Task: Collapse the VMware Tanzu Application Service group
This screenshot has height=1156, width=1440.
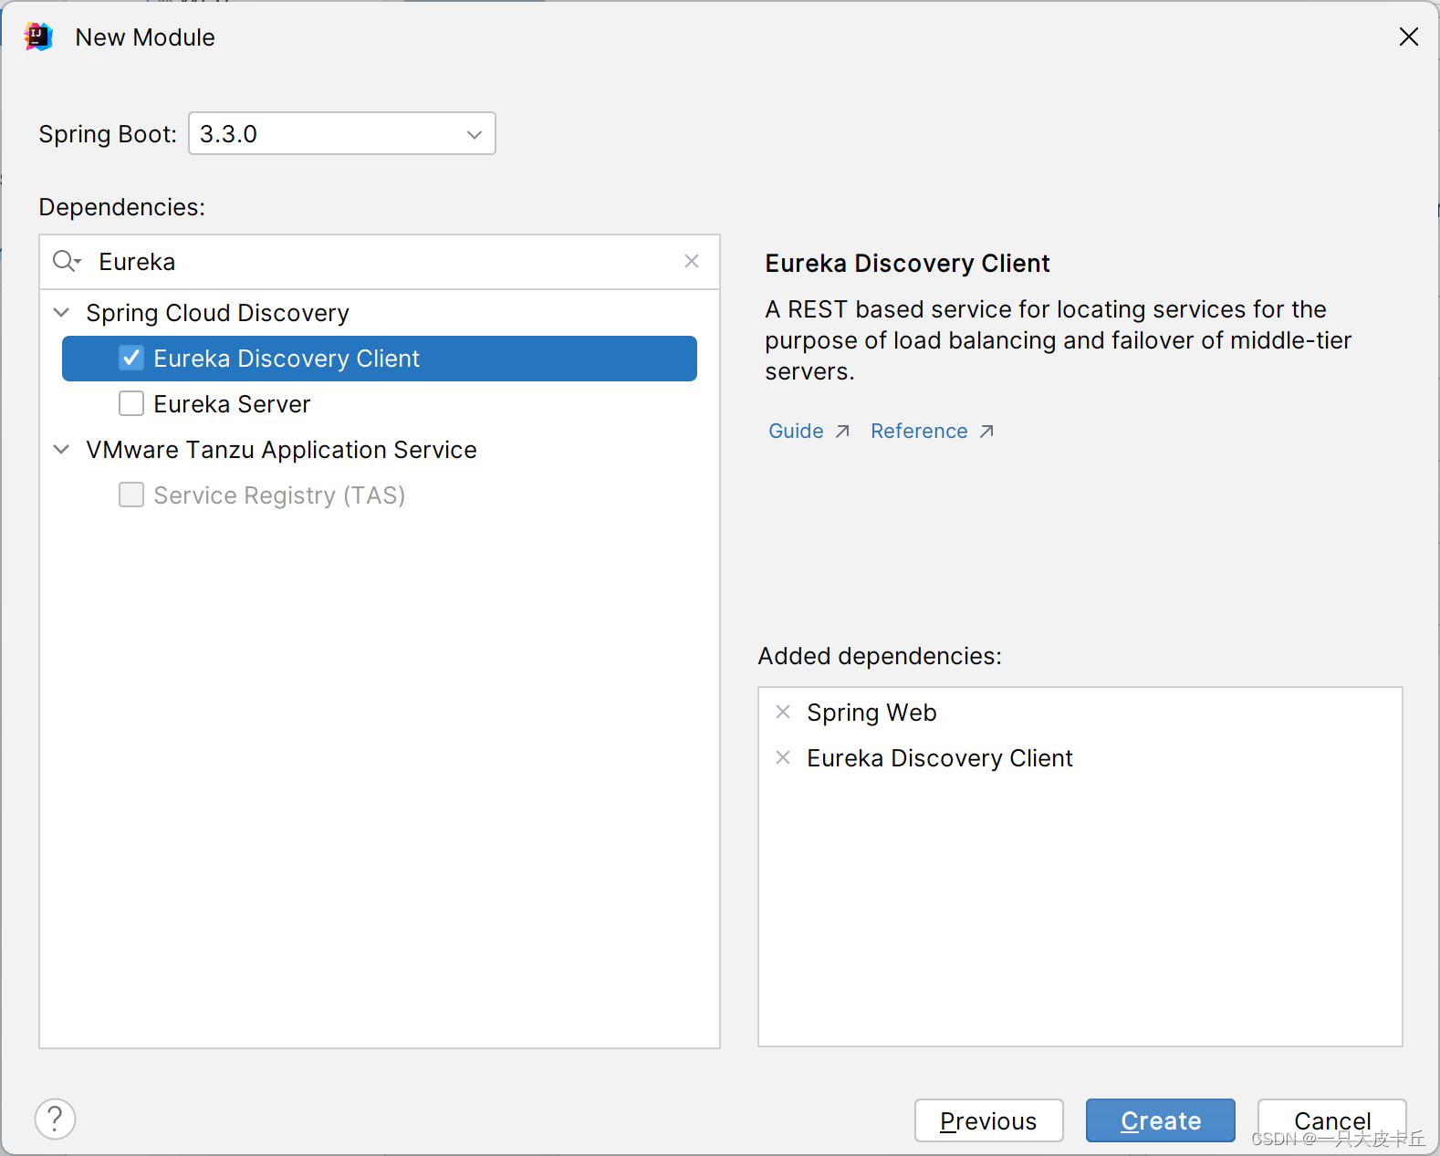Action: point(61,449)
